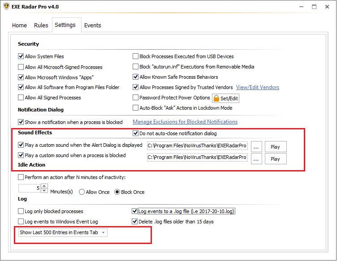Viewport: 337px width, 261px height.
Task: Open the Events tab
Action: 93,26
